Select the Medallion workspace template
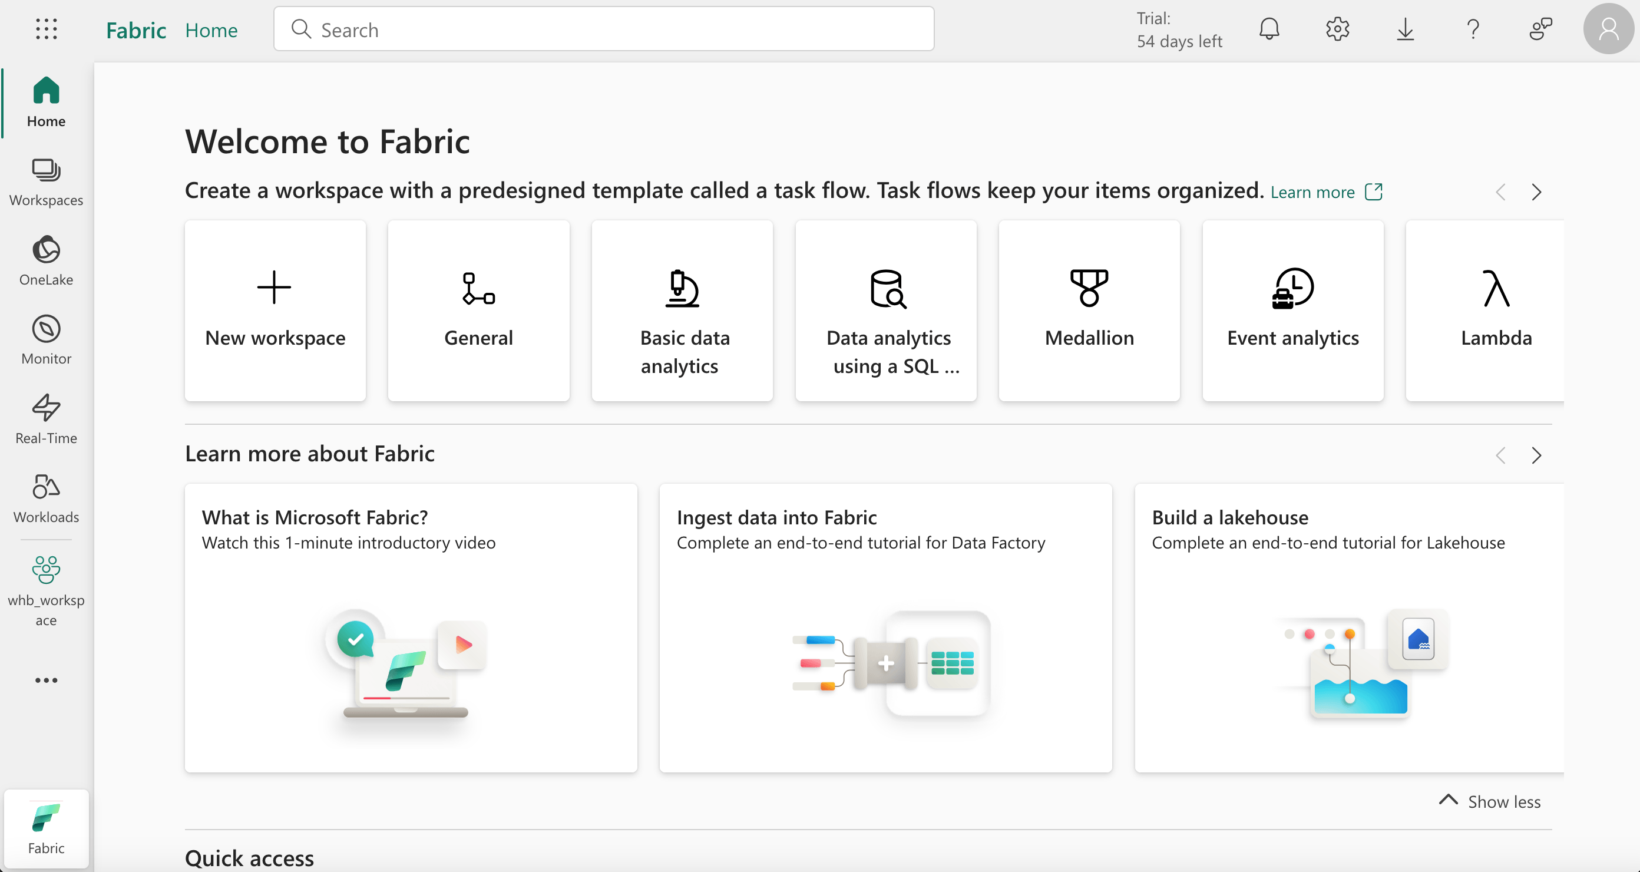This screenshot has height=872, width=1640. [1089, 309]
